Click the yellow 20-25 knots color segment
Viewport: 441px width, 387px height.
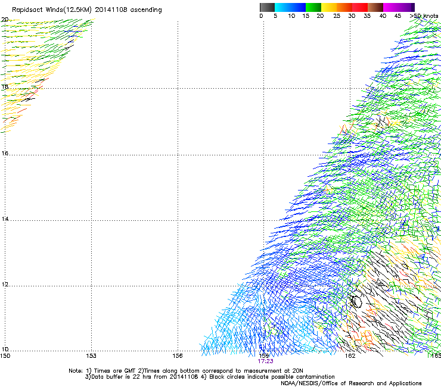tap(329, 7)
